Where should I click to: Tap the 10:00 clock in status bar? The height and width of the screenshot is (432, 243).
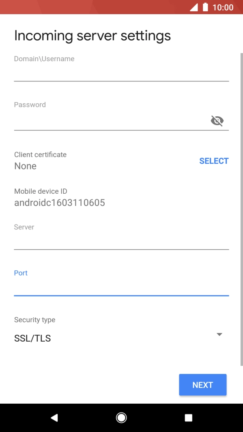pyautogui.click(x=223, y=7)
